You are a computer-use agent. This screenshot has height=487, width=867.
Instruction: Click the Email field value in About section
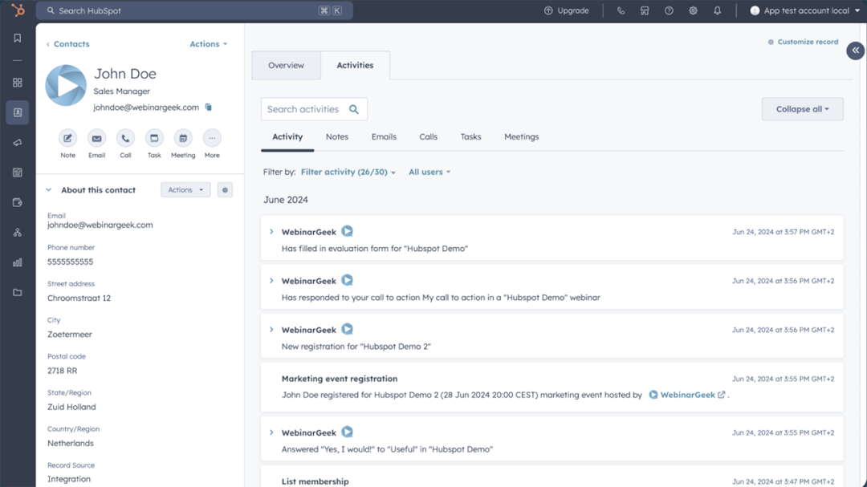100,225
